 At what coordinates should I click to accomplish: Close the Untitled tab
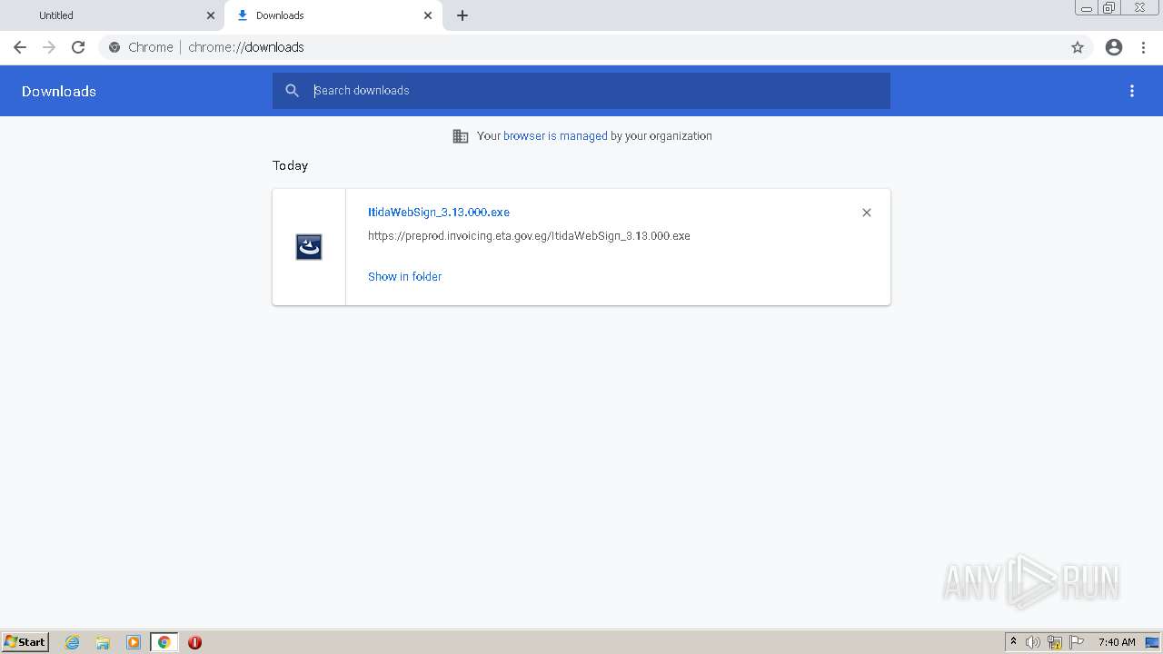coord(211,15)
